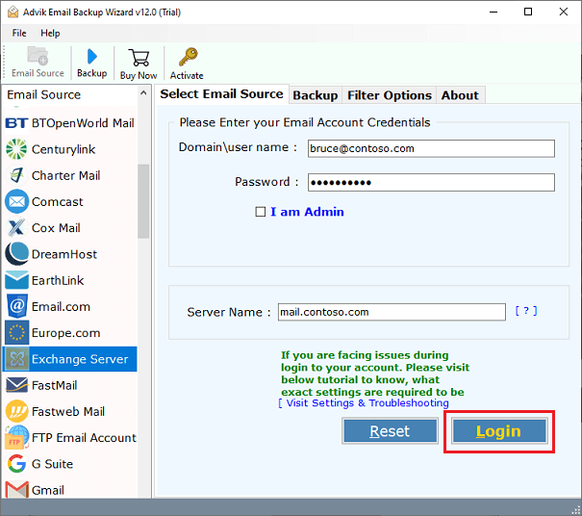Choose Comcast text in source list
The image size is (582, 516).
(58, 202)
